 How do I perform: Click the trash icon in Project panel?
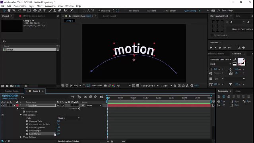[x=25, y=86]
